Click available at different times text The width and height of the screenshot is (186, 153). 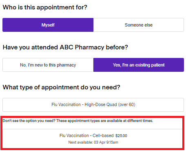point(130,121)
